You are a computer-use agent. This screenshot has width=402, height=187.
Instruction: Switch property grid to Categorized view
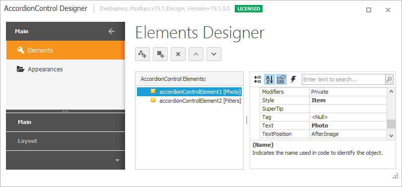click(258, 79)
